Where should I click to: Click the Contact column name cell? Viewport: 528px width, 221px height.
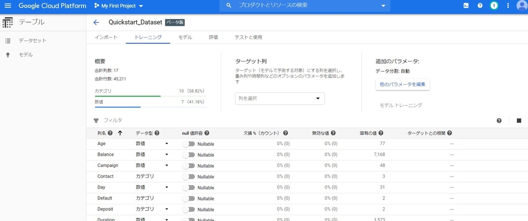[106, 177]
